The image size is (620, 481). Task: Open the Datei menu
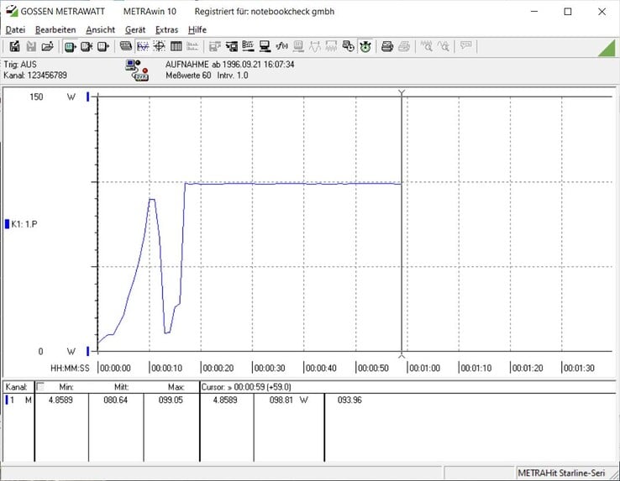(15, 29)
